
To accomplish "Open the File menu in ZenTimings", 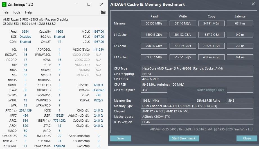I will click(x=6, y=12).
